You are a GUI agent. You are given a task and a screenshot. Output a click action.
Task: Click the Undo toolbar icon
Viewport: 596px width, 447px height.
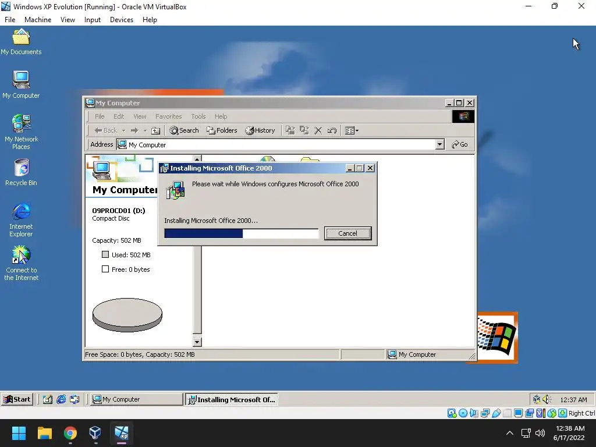[x=332, y=130]
